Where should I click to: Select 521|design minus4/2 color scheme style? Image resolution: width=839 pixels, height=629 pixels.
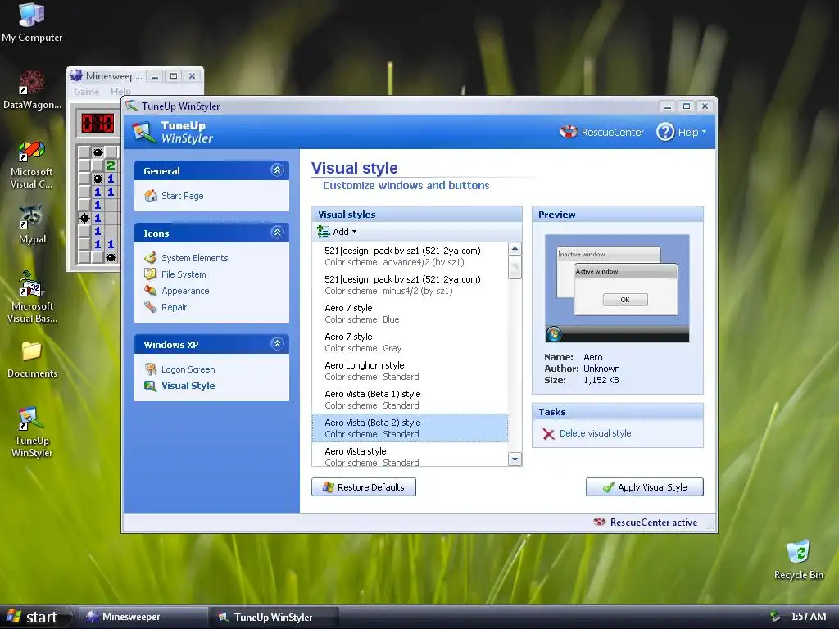point(410,285)
